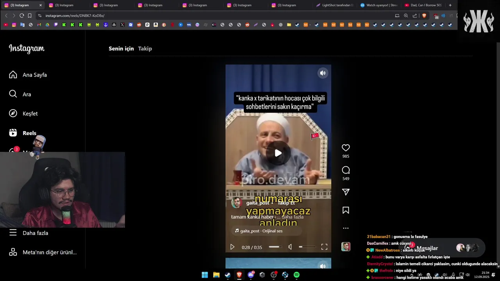Expand the Daha fazla sidebar menu
This screenshot has width=500, height=281.
click(x=29, y=233)
